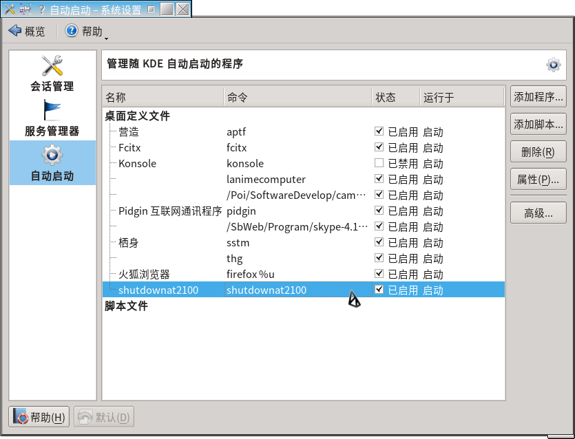This screenshot has height=439, width=575.
Task: Open the 高级... advanced button
Action: point(538,213)
